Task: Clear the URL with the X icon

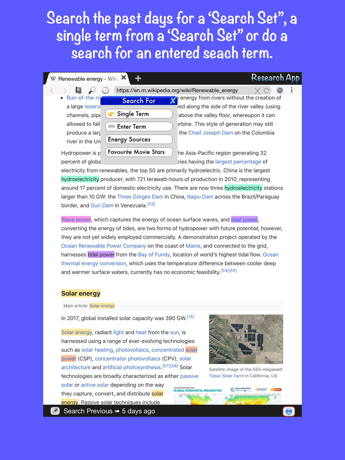Action: 257,91
